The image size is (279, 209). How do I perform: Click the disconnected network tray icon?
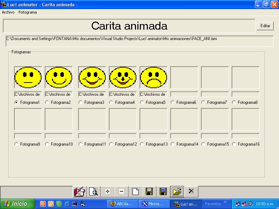pyautogui.click(x=244, y=204)
